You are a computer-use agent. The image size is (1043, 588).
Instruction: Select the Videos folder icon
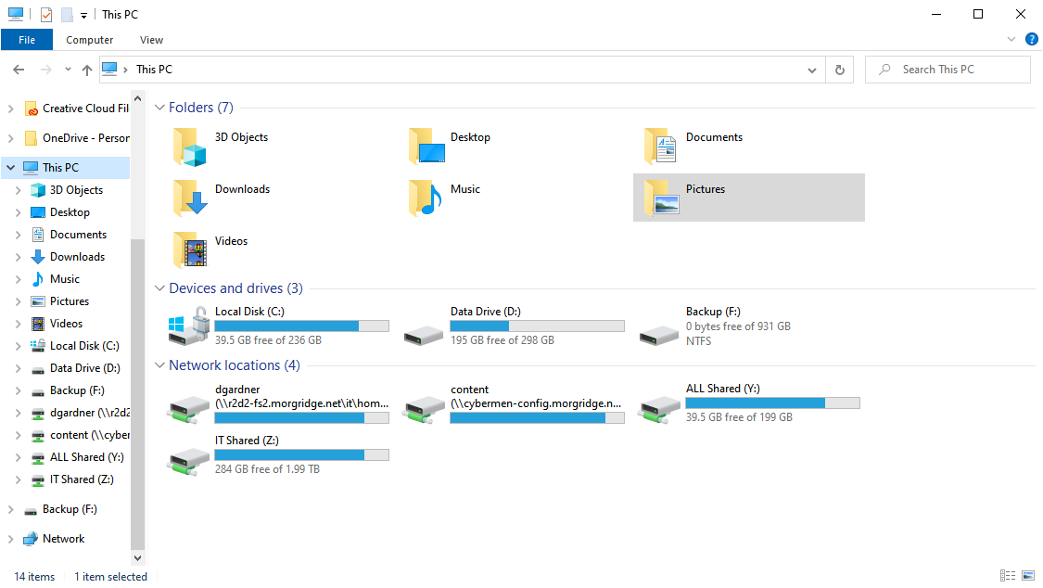[190, 250]
